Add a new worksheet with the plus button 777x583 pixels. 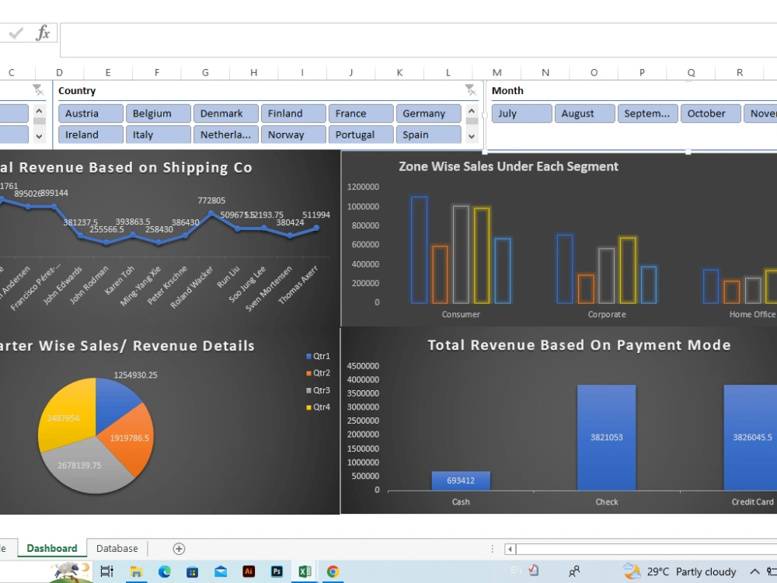[178, 548]
